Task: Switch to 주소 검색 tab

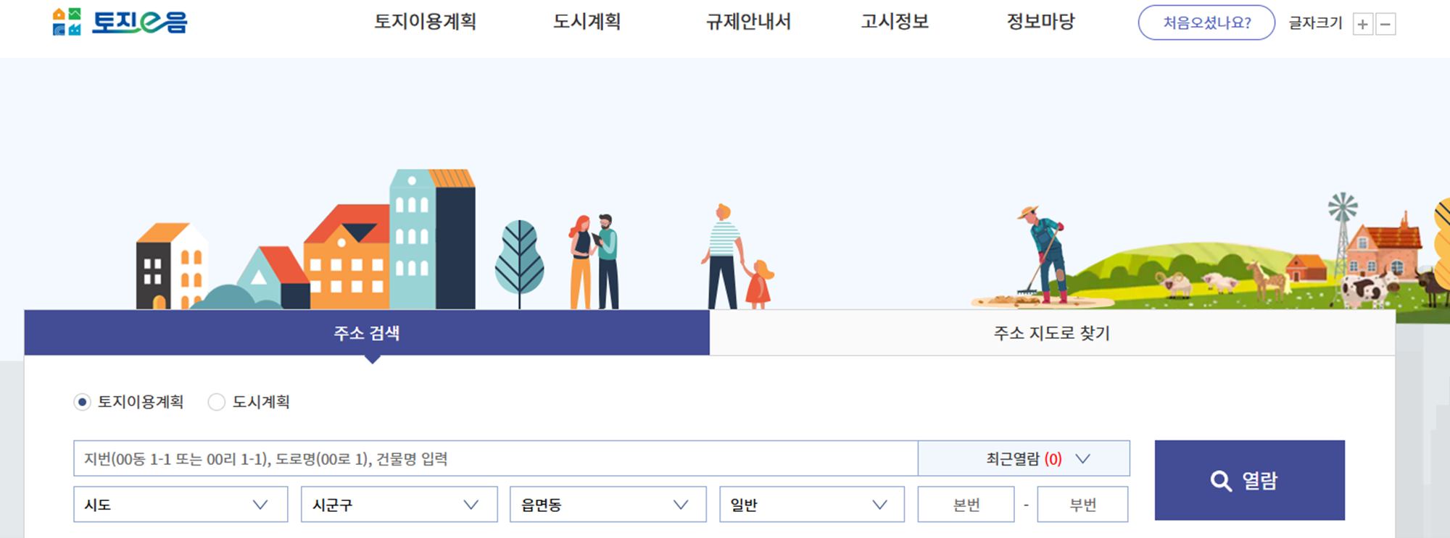Action: click(x=367, y=333)
